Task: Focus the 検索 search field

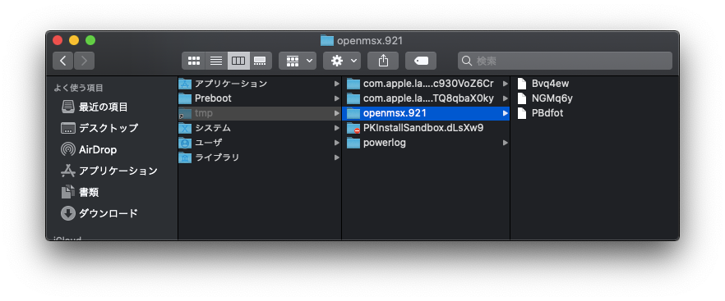Action: [565, 61]
